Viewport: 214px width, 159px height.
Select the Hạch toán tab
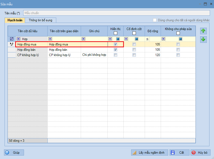click(15, 20)
